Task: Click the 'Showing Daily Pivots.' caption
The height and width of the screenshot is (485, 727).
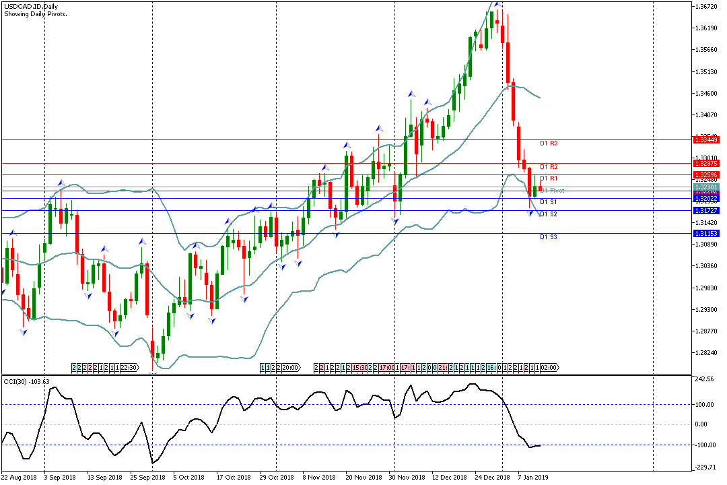Action: pos(36,14)
